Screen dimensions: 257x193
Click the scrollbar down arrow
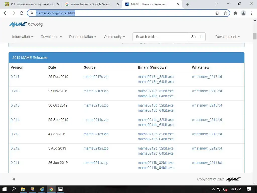[x=255, y=183]
